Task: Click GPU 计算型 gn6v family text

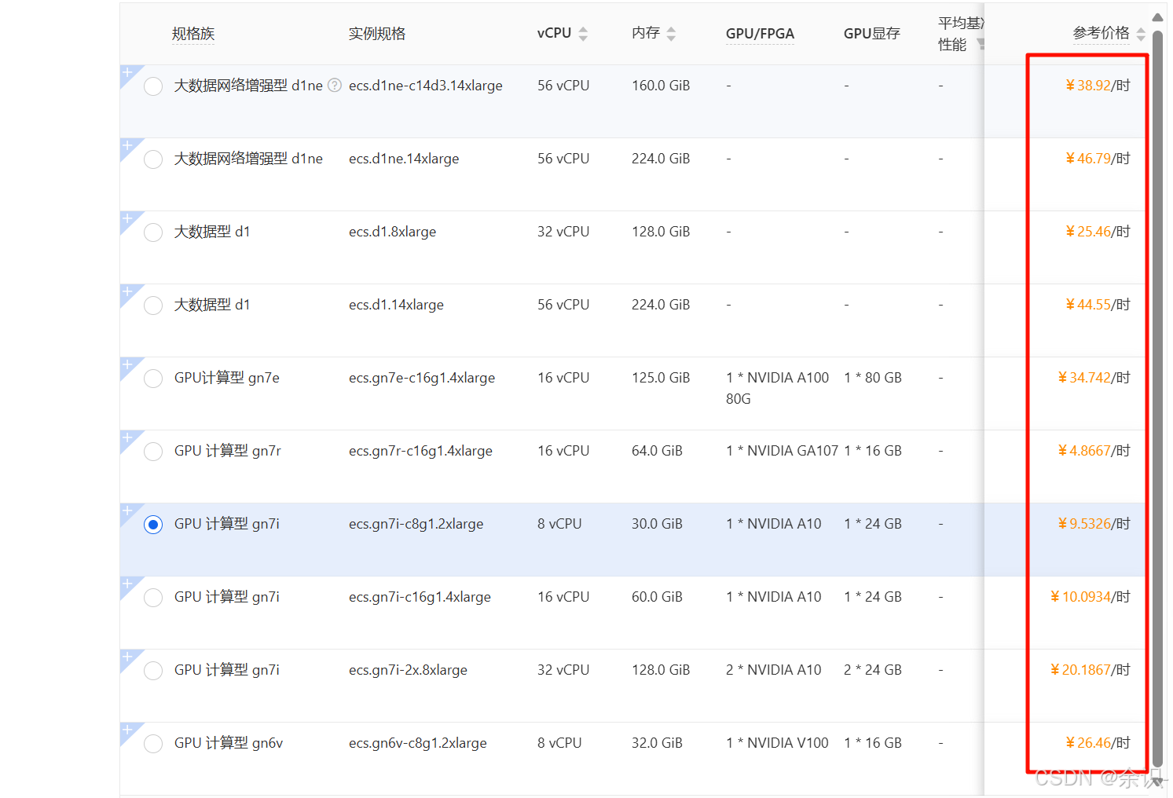Action: 229,743
